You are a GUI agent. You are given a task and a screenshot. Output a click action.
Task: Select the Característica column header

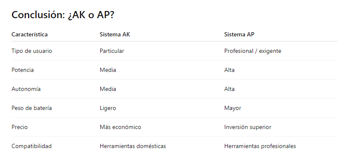pos(29,34)
